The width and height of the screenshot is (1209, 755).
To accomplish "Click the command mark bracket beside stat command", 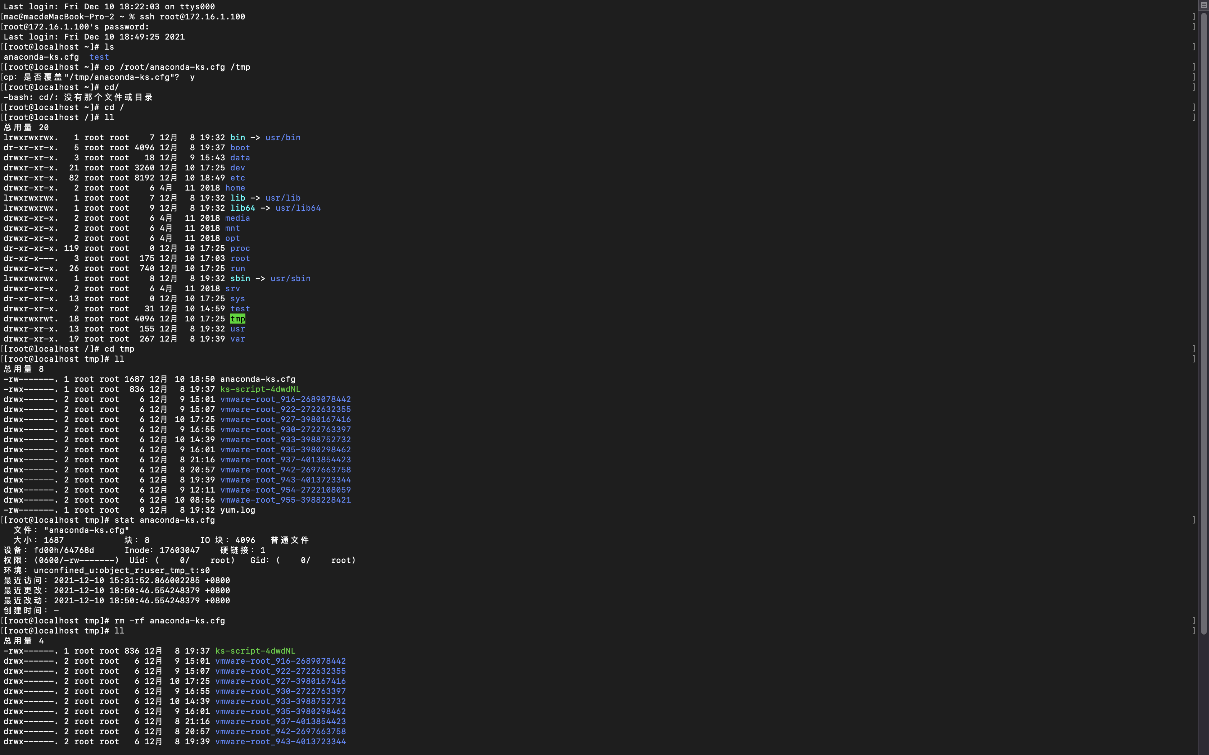I will coord(1194,520).
